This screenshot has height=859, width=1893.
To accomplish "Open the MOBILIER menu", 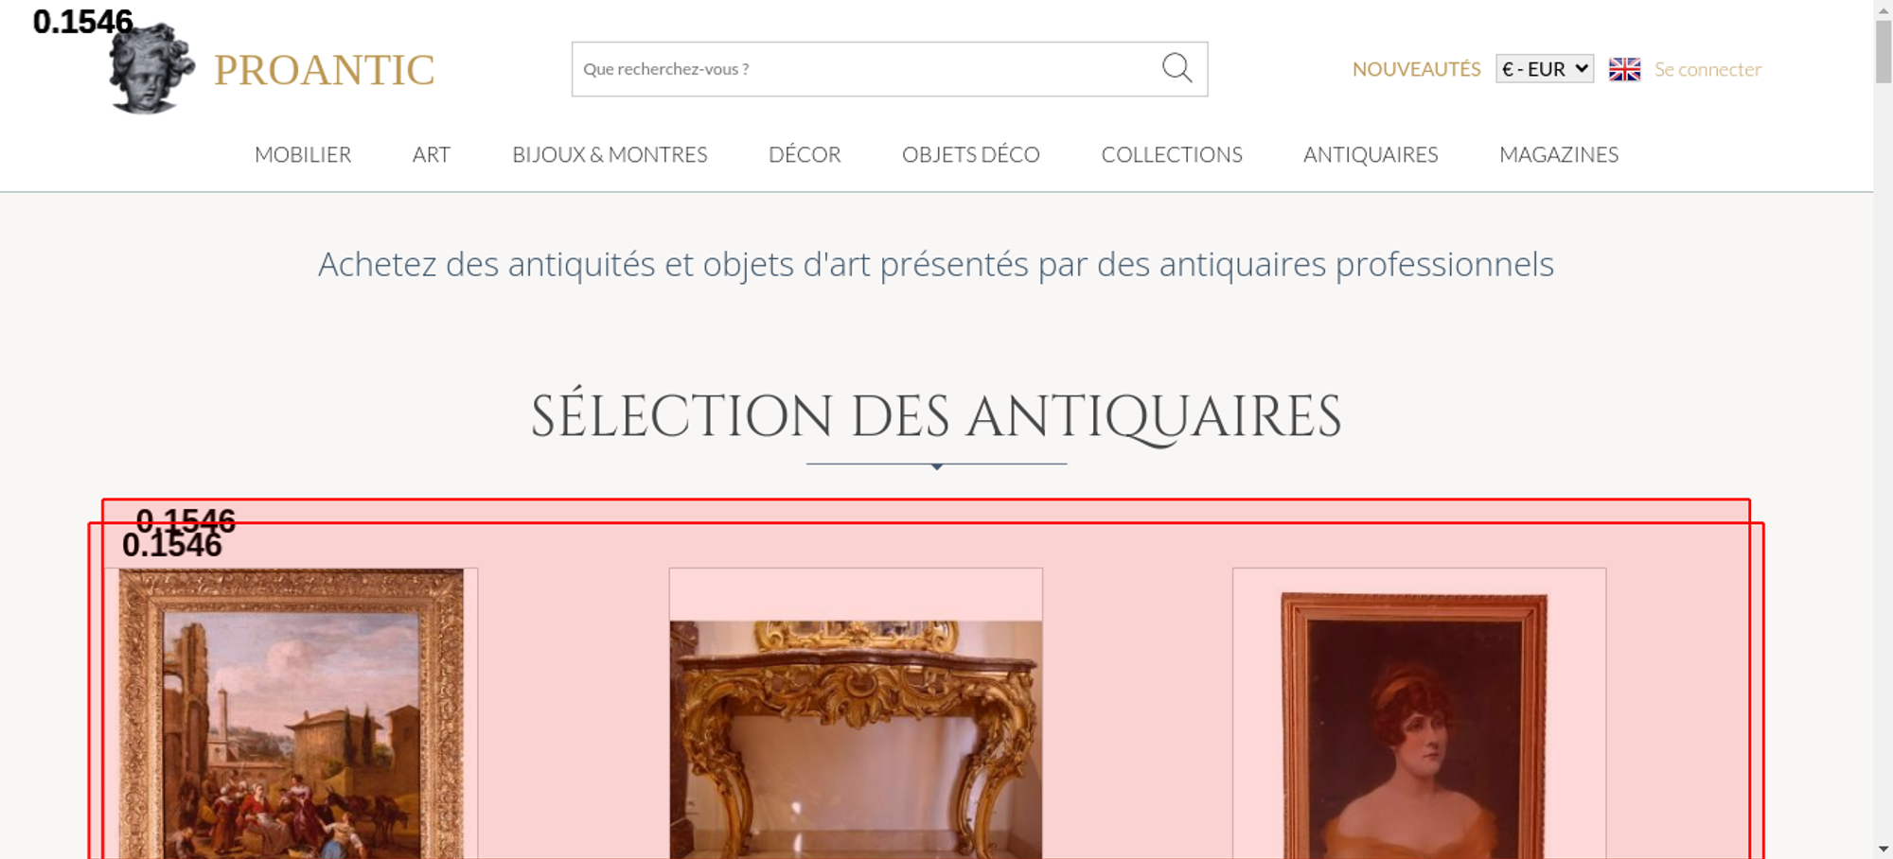I will pyautogui.click(x=303, y=154).
